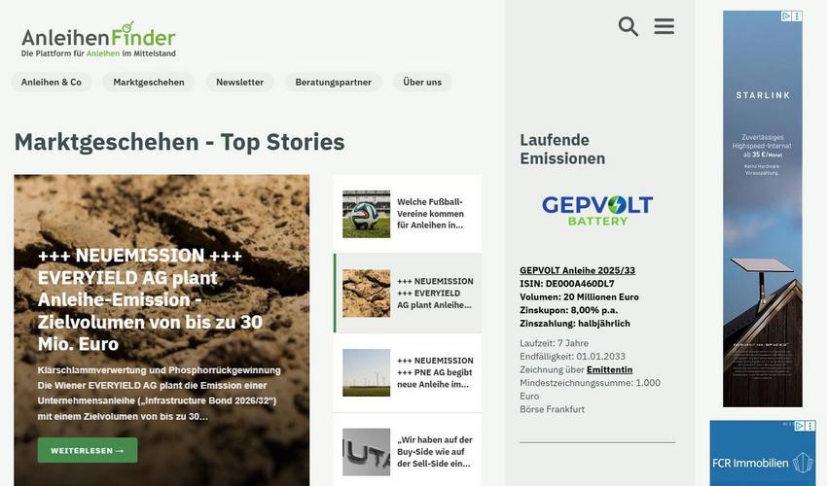The height and width of the screenshot is (486, 827).
Task: Click the text 'Zinszahlung: halbjährlich'
Action: tap(575, 323)
